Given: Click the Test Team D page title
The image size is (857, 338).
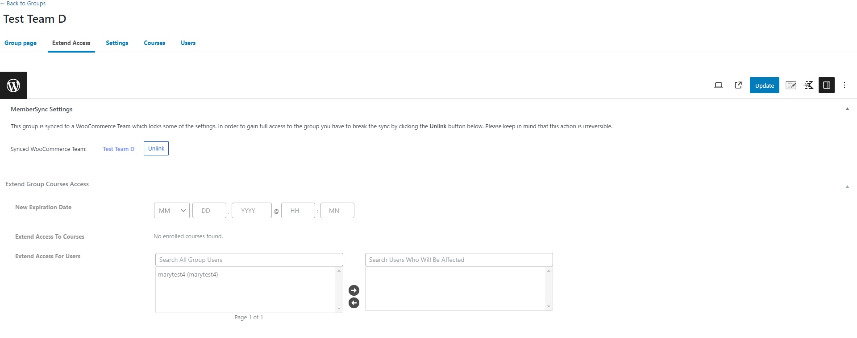Looking at the screenshot, I should (x=35, y=19).
